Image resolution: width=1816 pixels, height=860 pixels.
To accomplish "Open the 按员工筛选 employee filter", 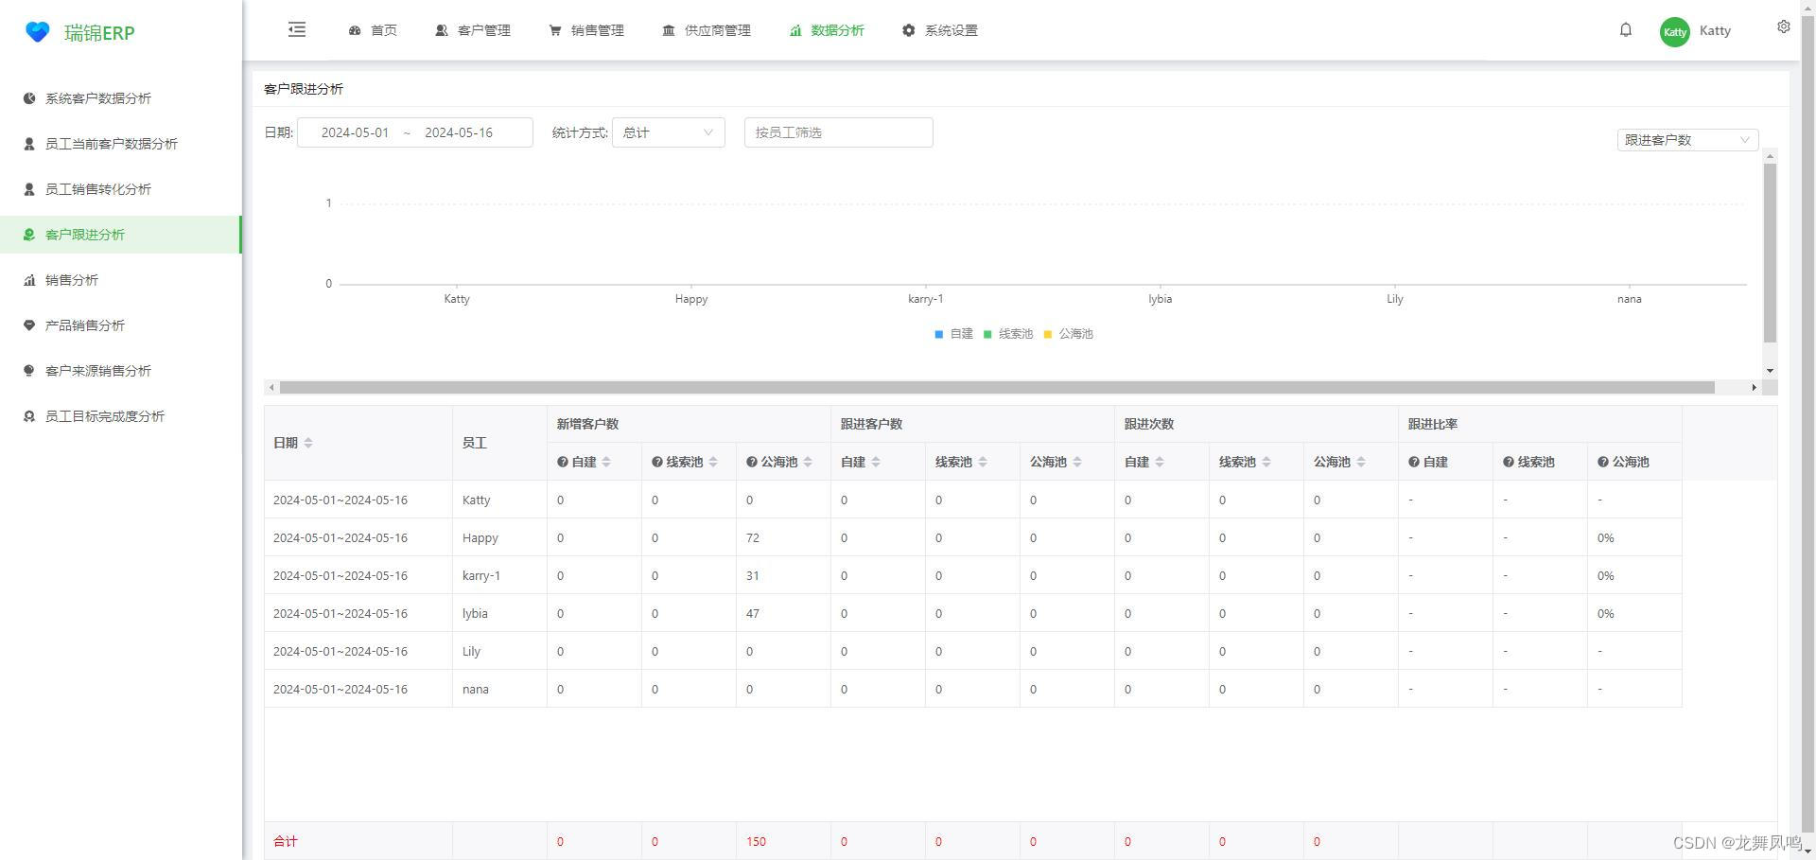I will click(839, 132).
